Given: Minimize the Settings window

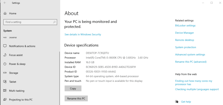Looking at the screenshot, I should pyautogui.click(x=203, y=3).
